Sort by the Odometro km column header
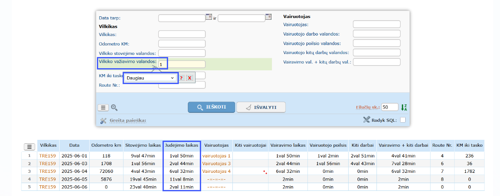The height and width of the screenshot is (196, 500). 106,145
